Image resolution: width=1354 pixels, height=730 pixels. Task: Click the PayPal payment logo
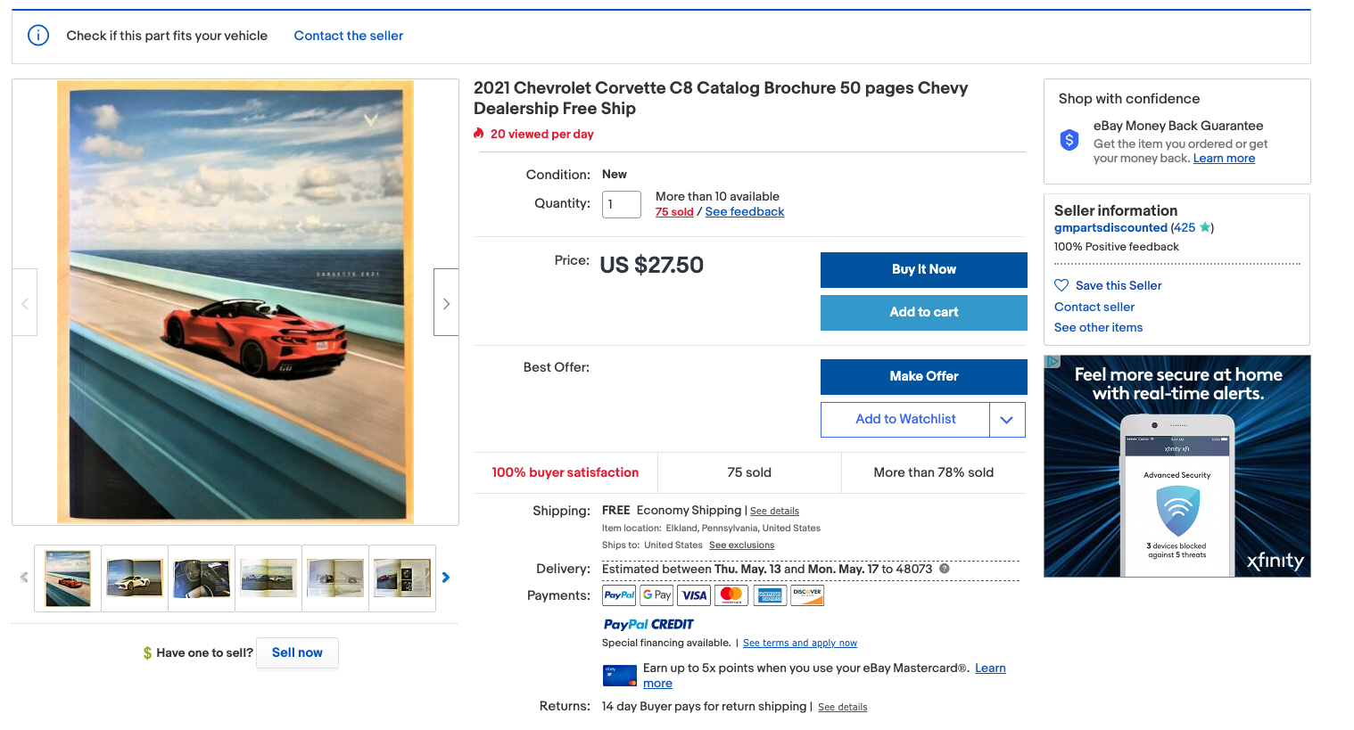(x=619, y=595)
